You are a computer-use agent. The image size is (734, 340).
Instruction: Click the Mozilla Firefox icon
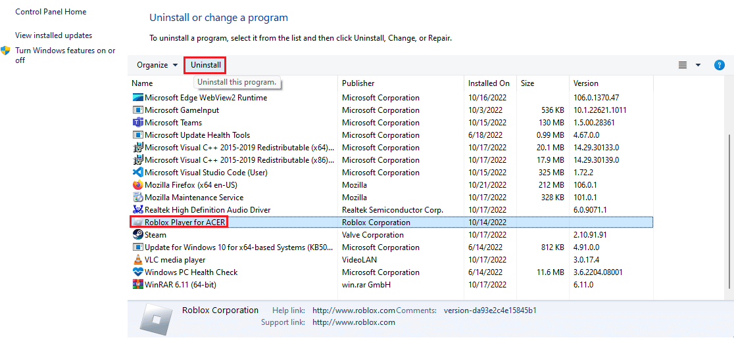click(137, 185)
